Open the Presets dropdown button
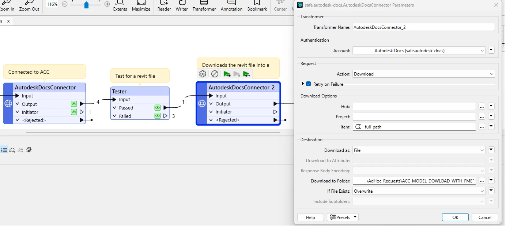Viewport: 506px width, 227px height. [343, 218]
